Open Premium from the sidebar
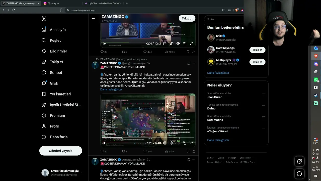Viewport: 321px width, 181px height. pyautogui.click(x=53, y=116)
